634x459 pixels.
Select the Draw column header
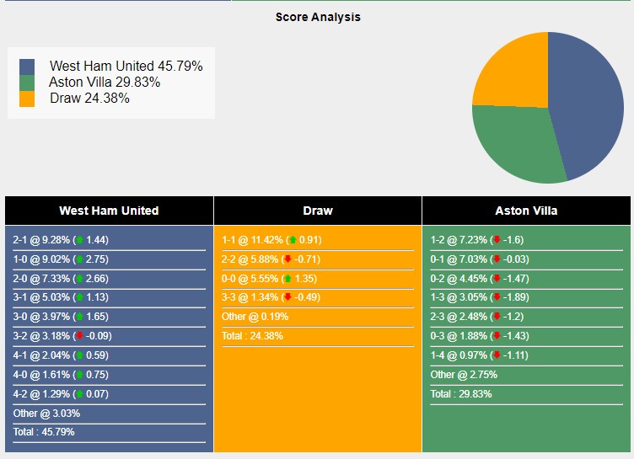click(318, 211)
